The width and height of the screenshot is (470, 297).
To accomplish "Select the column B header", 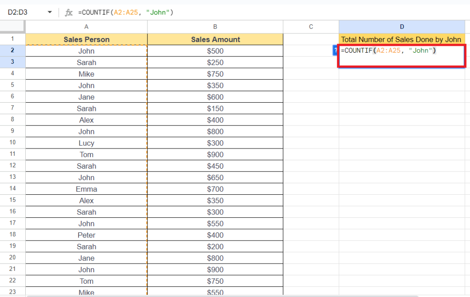I will coord(215,27).
